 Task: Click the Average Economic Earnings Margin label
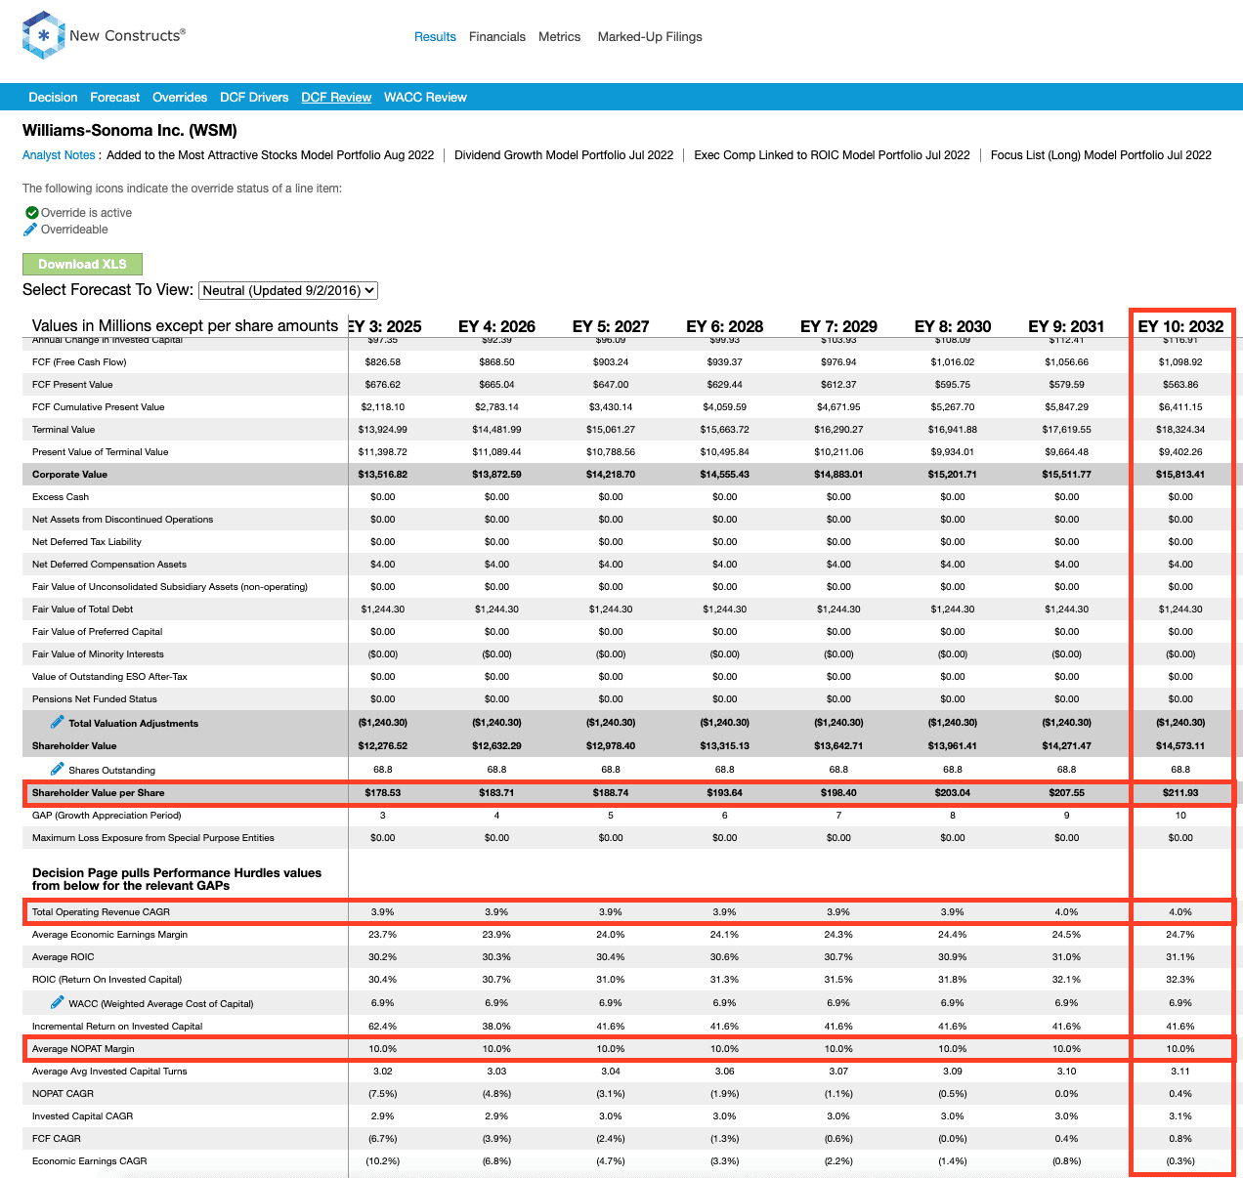109,935
